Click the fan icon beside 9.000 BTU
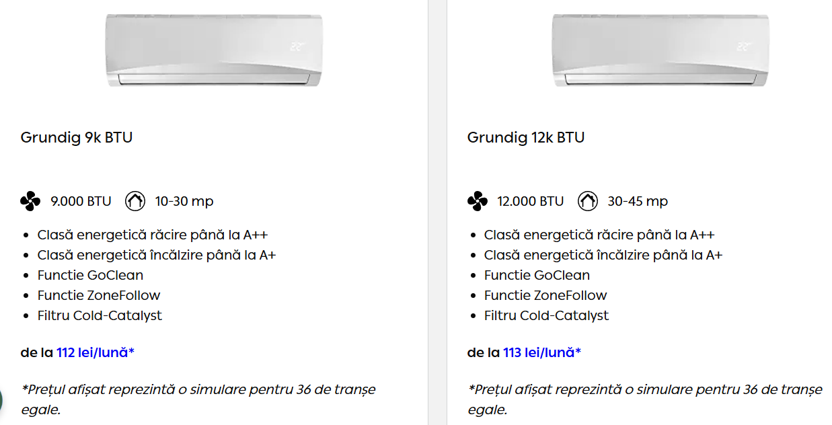Screen dimensions: 832x425 click(30, 201)
